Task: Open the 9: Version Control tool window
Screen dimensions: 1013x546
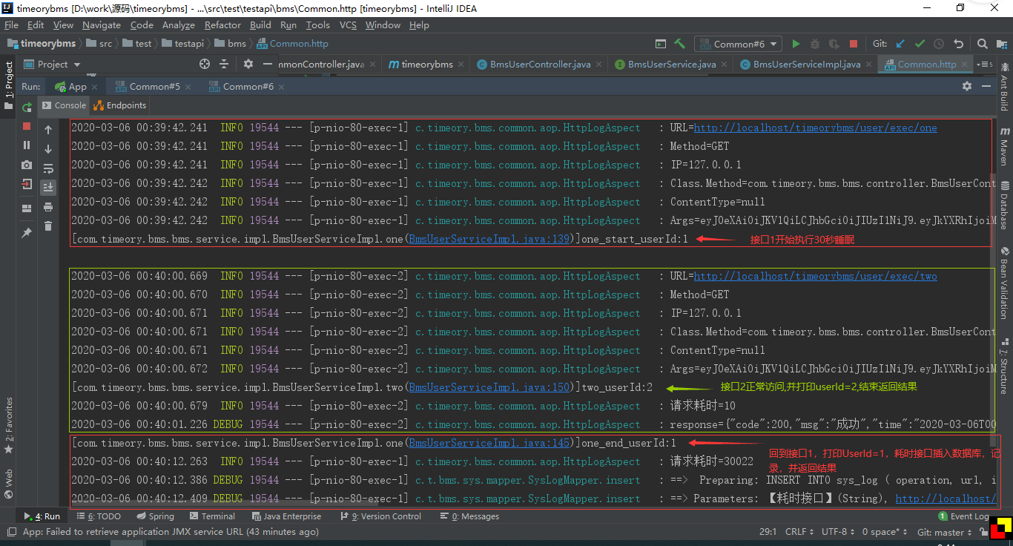Action: pos(380,516)
